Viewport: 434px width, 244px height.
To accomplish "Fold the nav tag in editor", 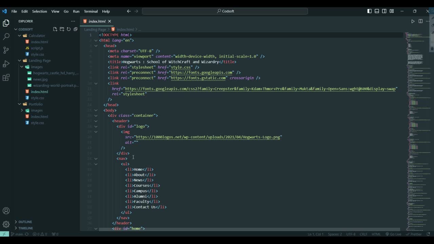I will tap(96, 159).
